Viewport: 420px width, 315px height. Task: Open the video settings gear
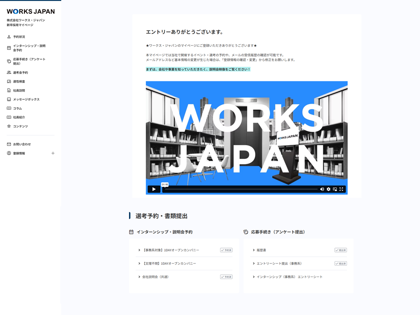click(x=328, y=189)
